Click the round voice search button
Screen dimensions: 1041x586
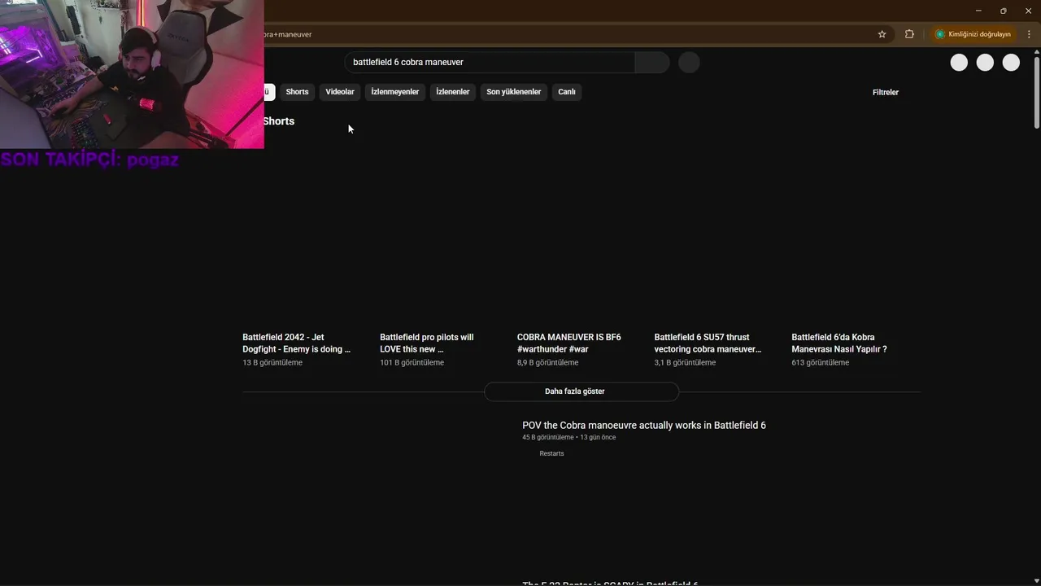689,63
